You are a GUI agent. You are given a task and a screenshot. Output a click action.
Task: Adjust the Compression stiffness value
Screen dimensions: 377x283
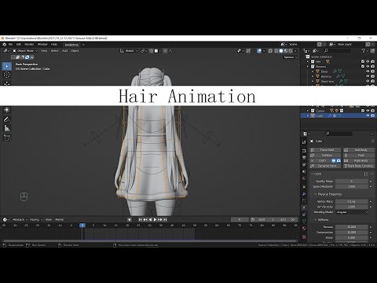click(352, 233)
